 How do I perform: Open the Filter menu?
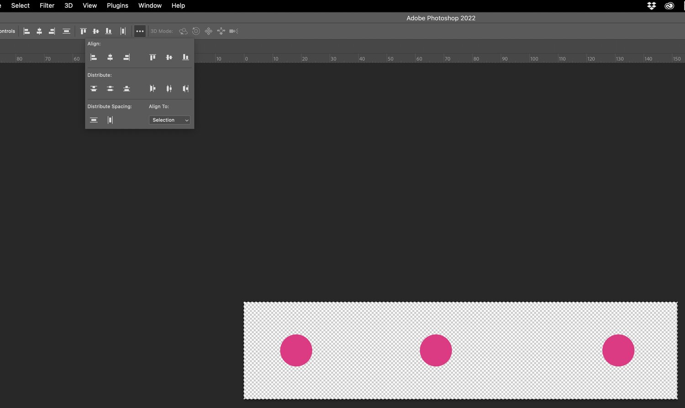pyautogui.click(x=47, y=5)
